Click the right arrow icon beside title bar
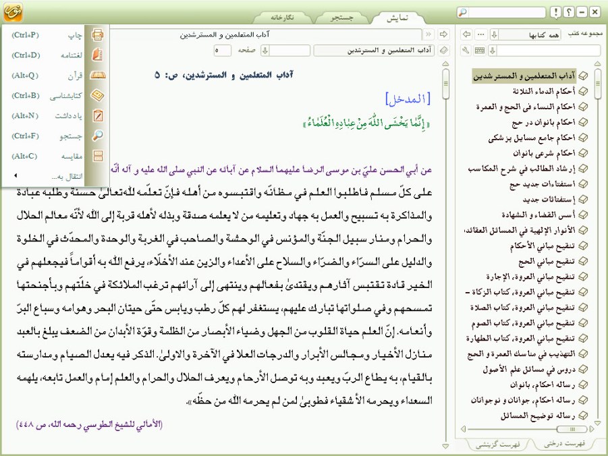Image resolution: width=608 pixels, height=456 pixels. [x=443, y=34]
